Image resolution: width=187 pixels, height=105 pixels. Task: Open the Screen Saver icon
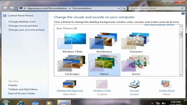167,84
